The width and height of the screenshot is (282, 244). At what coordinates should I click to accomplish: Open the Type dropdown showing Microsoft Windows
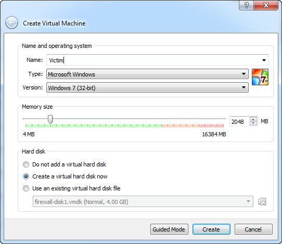pos(147,74)
